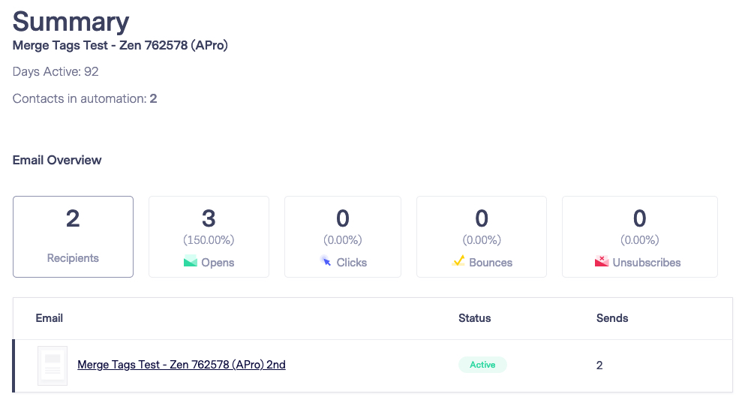
Task: Select the Recipients stat card
Action: click(73, 236)
